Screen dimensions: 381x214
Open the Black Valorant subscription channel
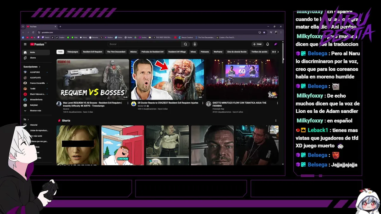click(36, 94)
